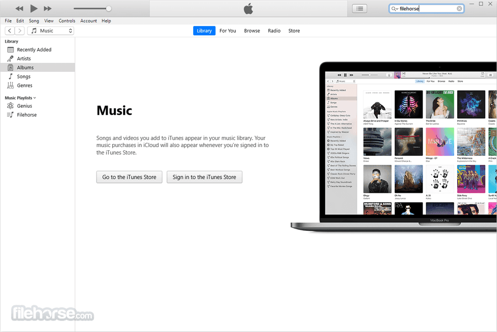497x332 pixels.
Task: Switch to the For You tab
Action: [228, 31]
